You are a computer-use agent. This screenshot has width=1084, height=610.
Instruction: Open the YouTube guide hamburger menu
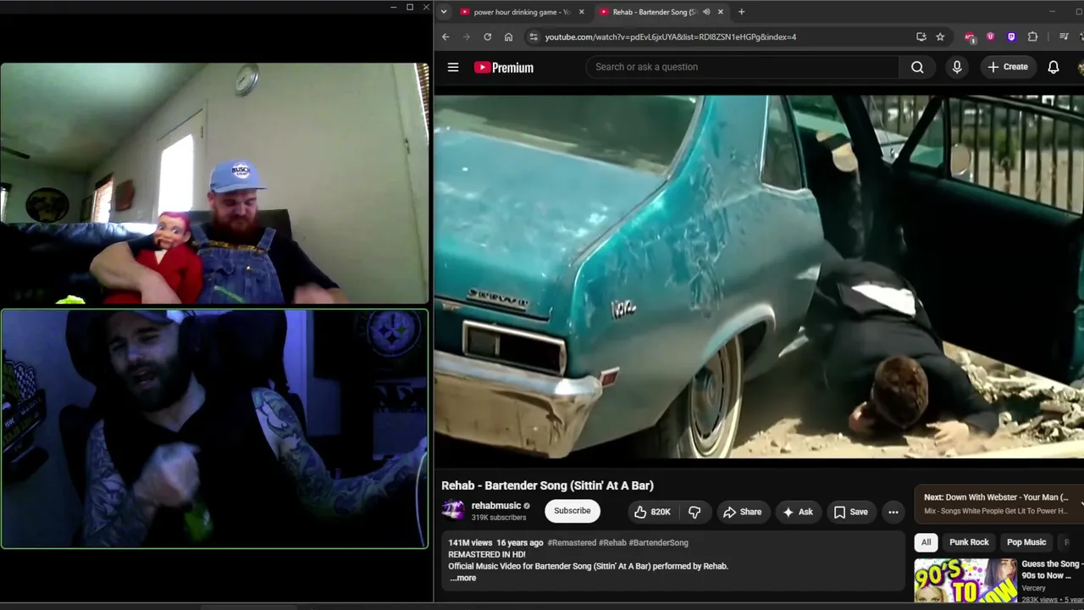coord(453,67)
